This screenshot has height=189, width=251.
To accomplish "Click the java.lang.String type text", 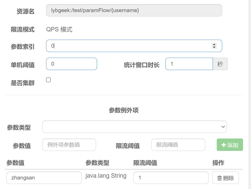I will tap(106, 176).
